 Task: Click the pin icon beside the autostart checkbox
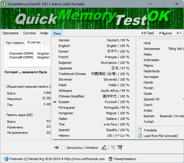pos(56,147)
